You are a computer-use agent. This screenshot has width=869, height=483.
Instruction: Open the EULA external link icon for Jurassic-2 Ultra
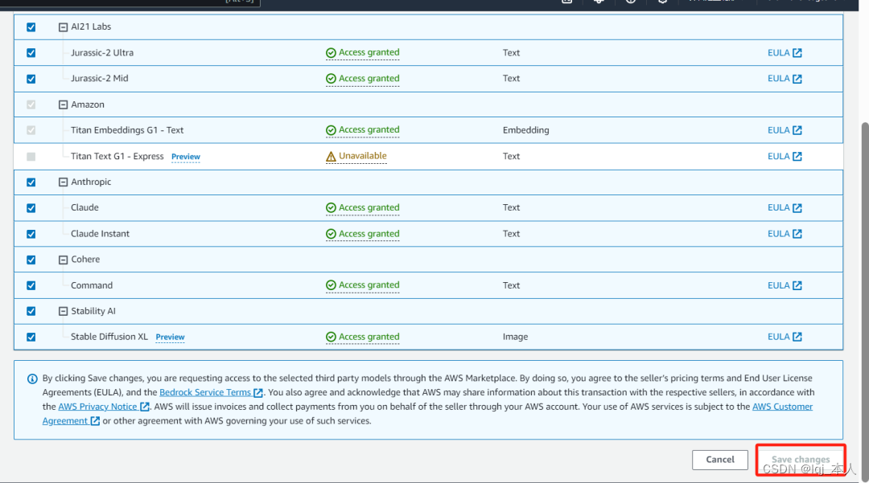[x=797, y=52]
